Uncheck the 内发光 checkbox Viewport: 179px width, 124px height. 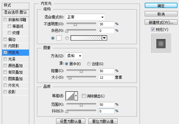point(5,52)
